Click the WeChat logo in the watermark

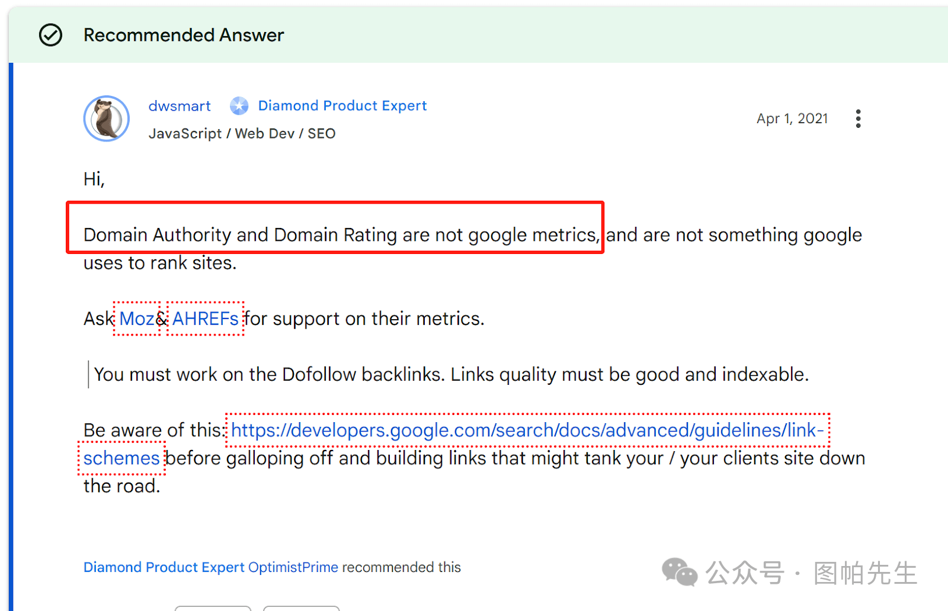[x=679, y=572]
